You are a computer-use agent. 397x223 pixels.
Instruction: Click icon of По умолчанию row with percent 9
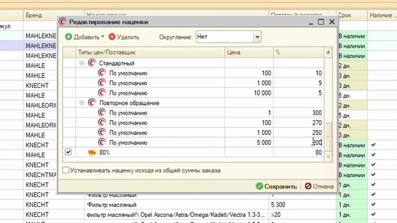pyautogui.click(x=102, y=83)
